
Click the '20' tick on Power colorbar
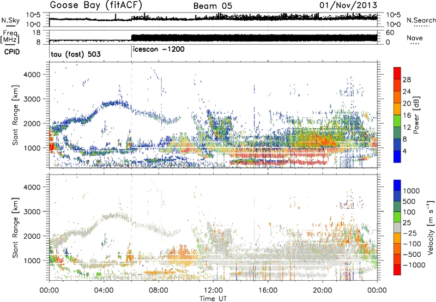point(407,104)
